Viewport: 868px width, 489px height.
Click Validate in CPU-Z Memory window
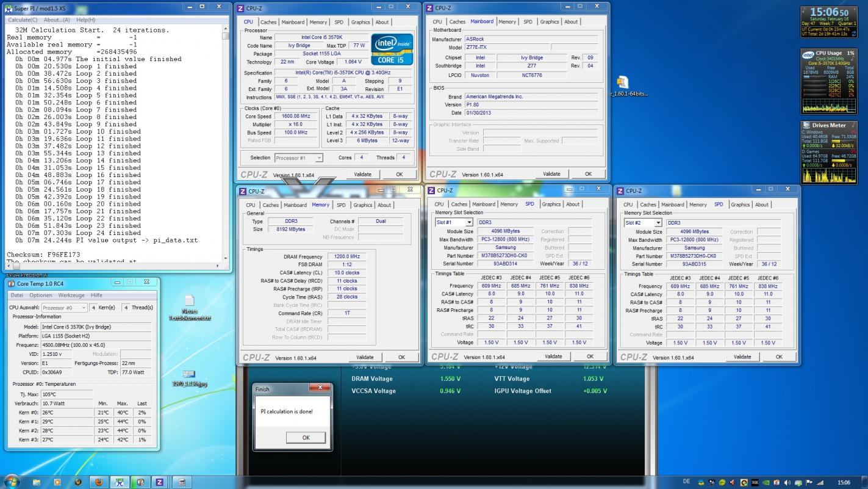point(365,357)
